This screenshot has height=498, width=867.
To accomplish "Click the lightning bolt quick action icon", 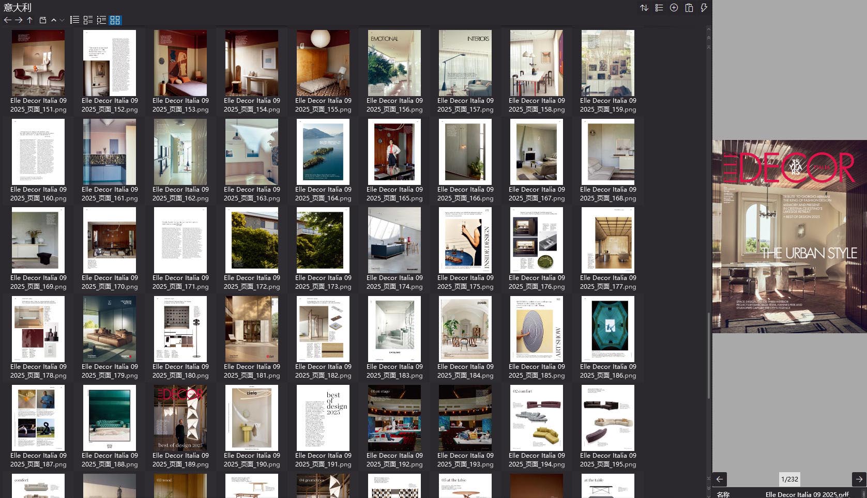I will 704,8.
